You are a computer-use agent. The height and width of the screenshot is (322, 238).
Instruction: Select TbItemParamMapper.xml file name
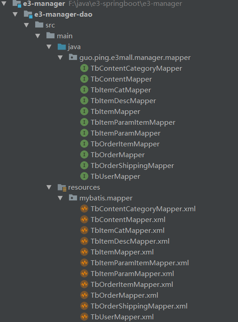click(132, 274)
